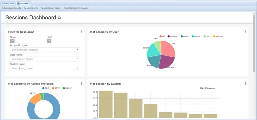The width and height of the screenshot is (257, 120).
Task: Open Session Details Report
Action: click(x=51, y=8)
